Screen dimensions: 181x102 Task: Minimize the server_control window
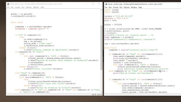pyautogui.click(x=178, y=4)
